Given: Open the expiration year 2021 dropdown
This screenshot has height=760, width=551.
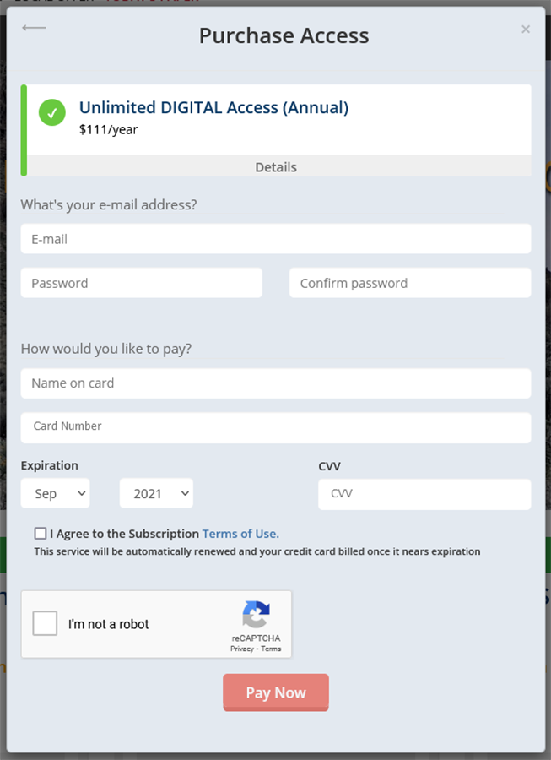Looking at the screenshot, I should (x=156, y=493).
